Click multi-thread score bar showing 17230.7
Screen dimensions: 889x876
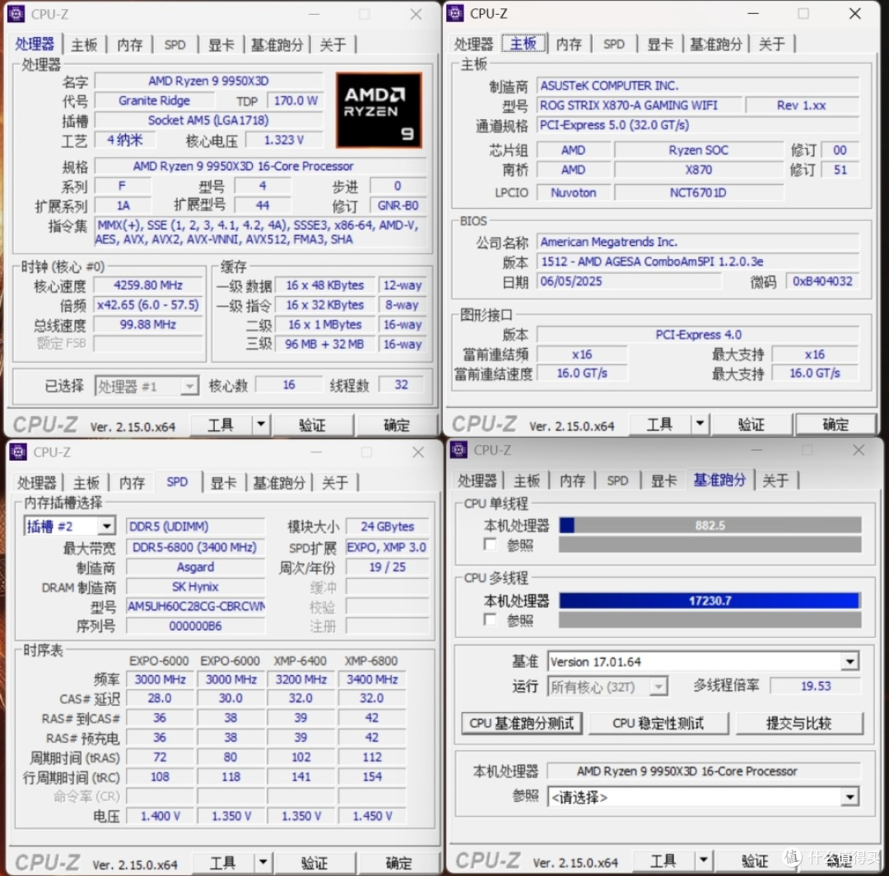point(710,600)
